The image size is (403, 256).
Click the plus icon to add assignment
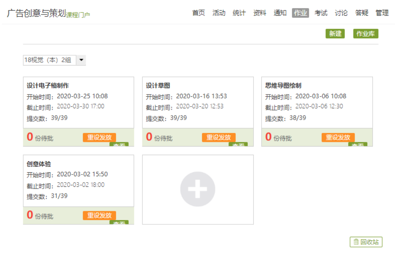(197, 189)
